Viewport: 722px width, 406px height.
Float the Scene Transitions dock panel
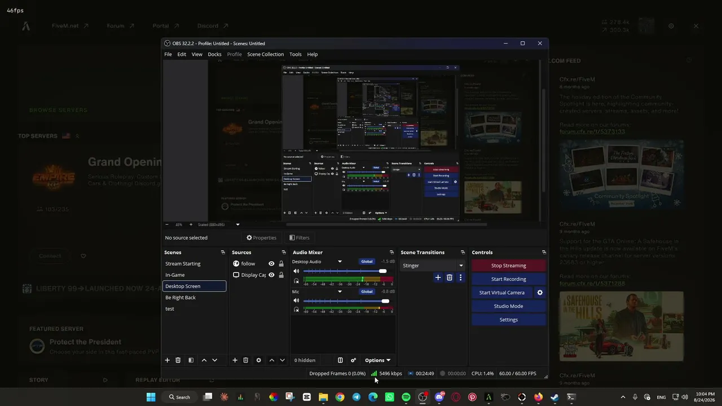click(463, 253)
